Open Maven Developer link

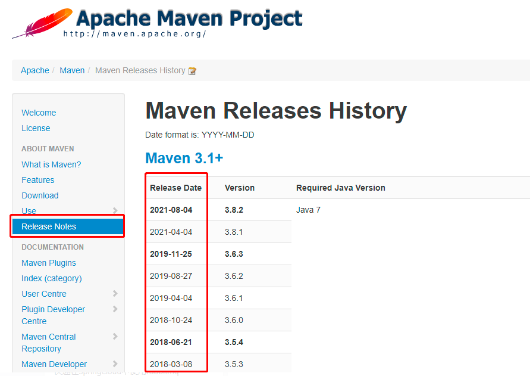[54, 364]
